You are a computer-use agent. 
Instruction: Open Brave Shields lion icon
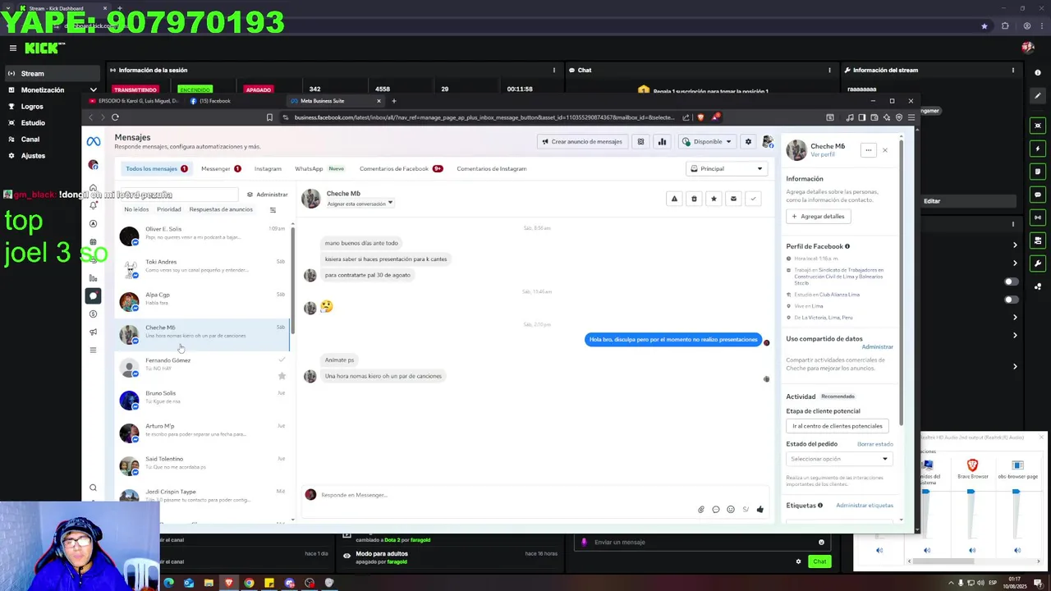click(x=700, y=117)
